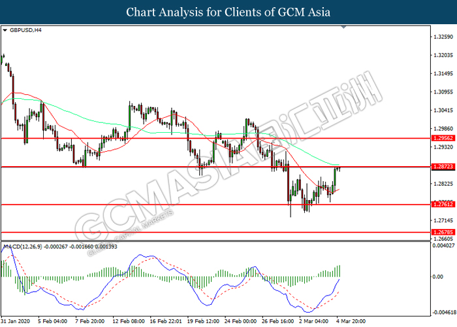Image resolution: width=457 pixels, height=327 pixels.
Task: Click the 5 Feb 04:00 time label
Action: 53,321
